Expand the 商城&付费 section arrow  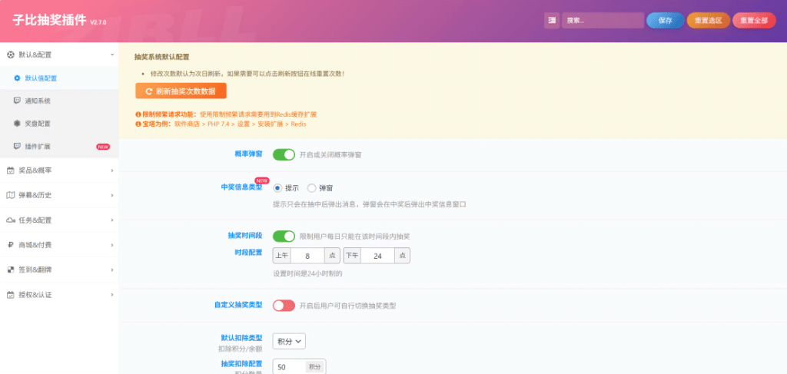pyautogui.click(x=112, y=245)
